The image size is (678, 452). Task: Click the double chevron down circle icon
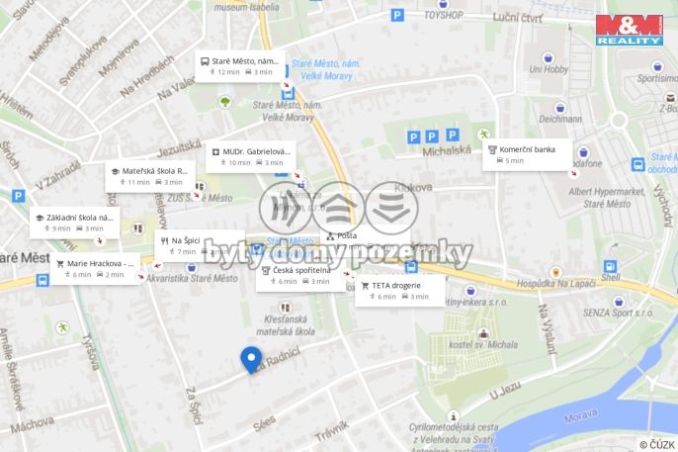[x=391, y=208]
